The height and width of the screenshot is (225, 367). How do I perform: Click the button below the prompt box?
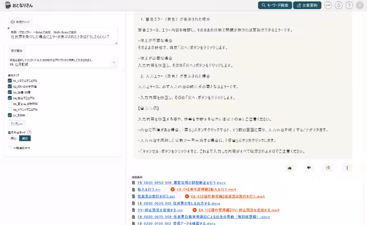pyautogui.click(x=16, y=51)
